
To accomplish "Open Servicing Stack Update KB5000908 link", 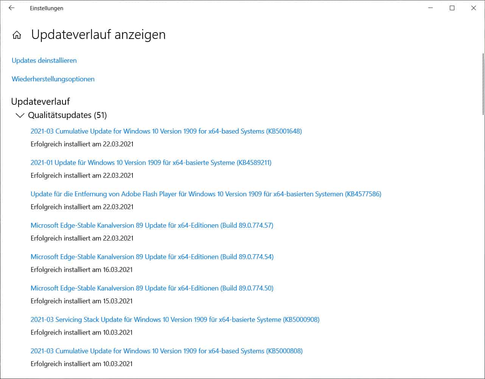I will pos(175,320).
